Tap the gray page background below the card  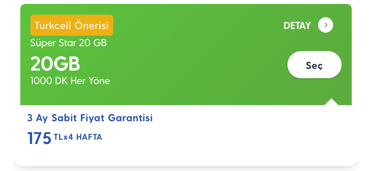point(186,169)
